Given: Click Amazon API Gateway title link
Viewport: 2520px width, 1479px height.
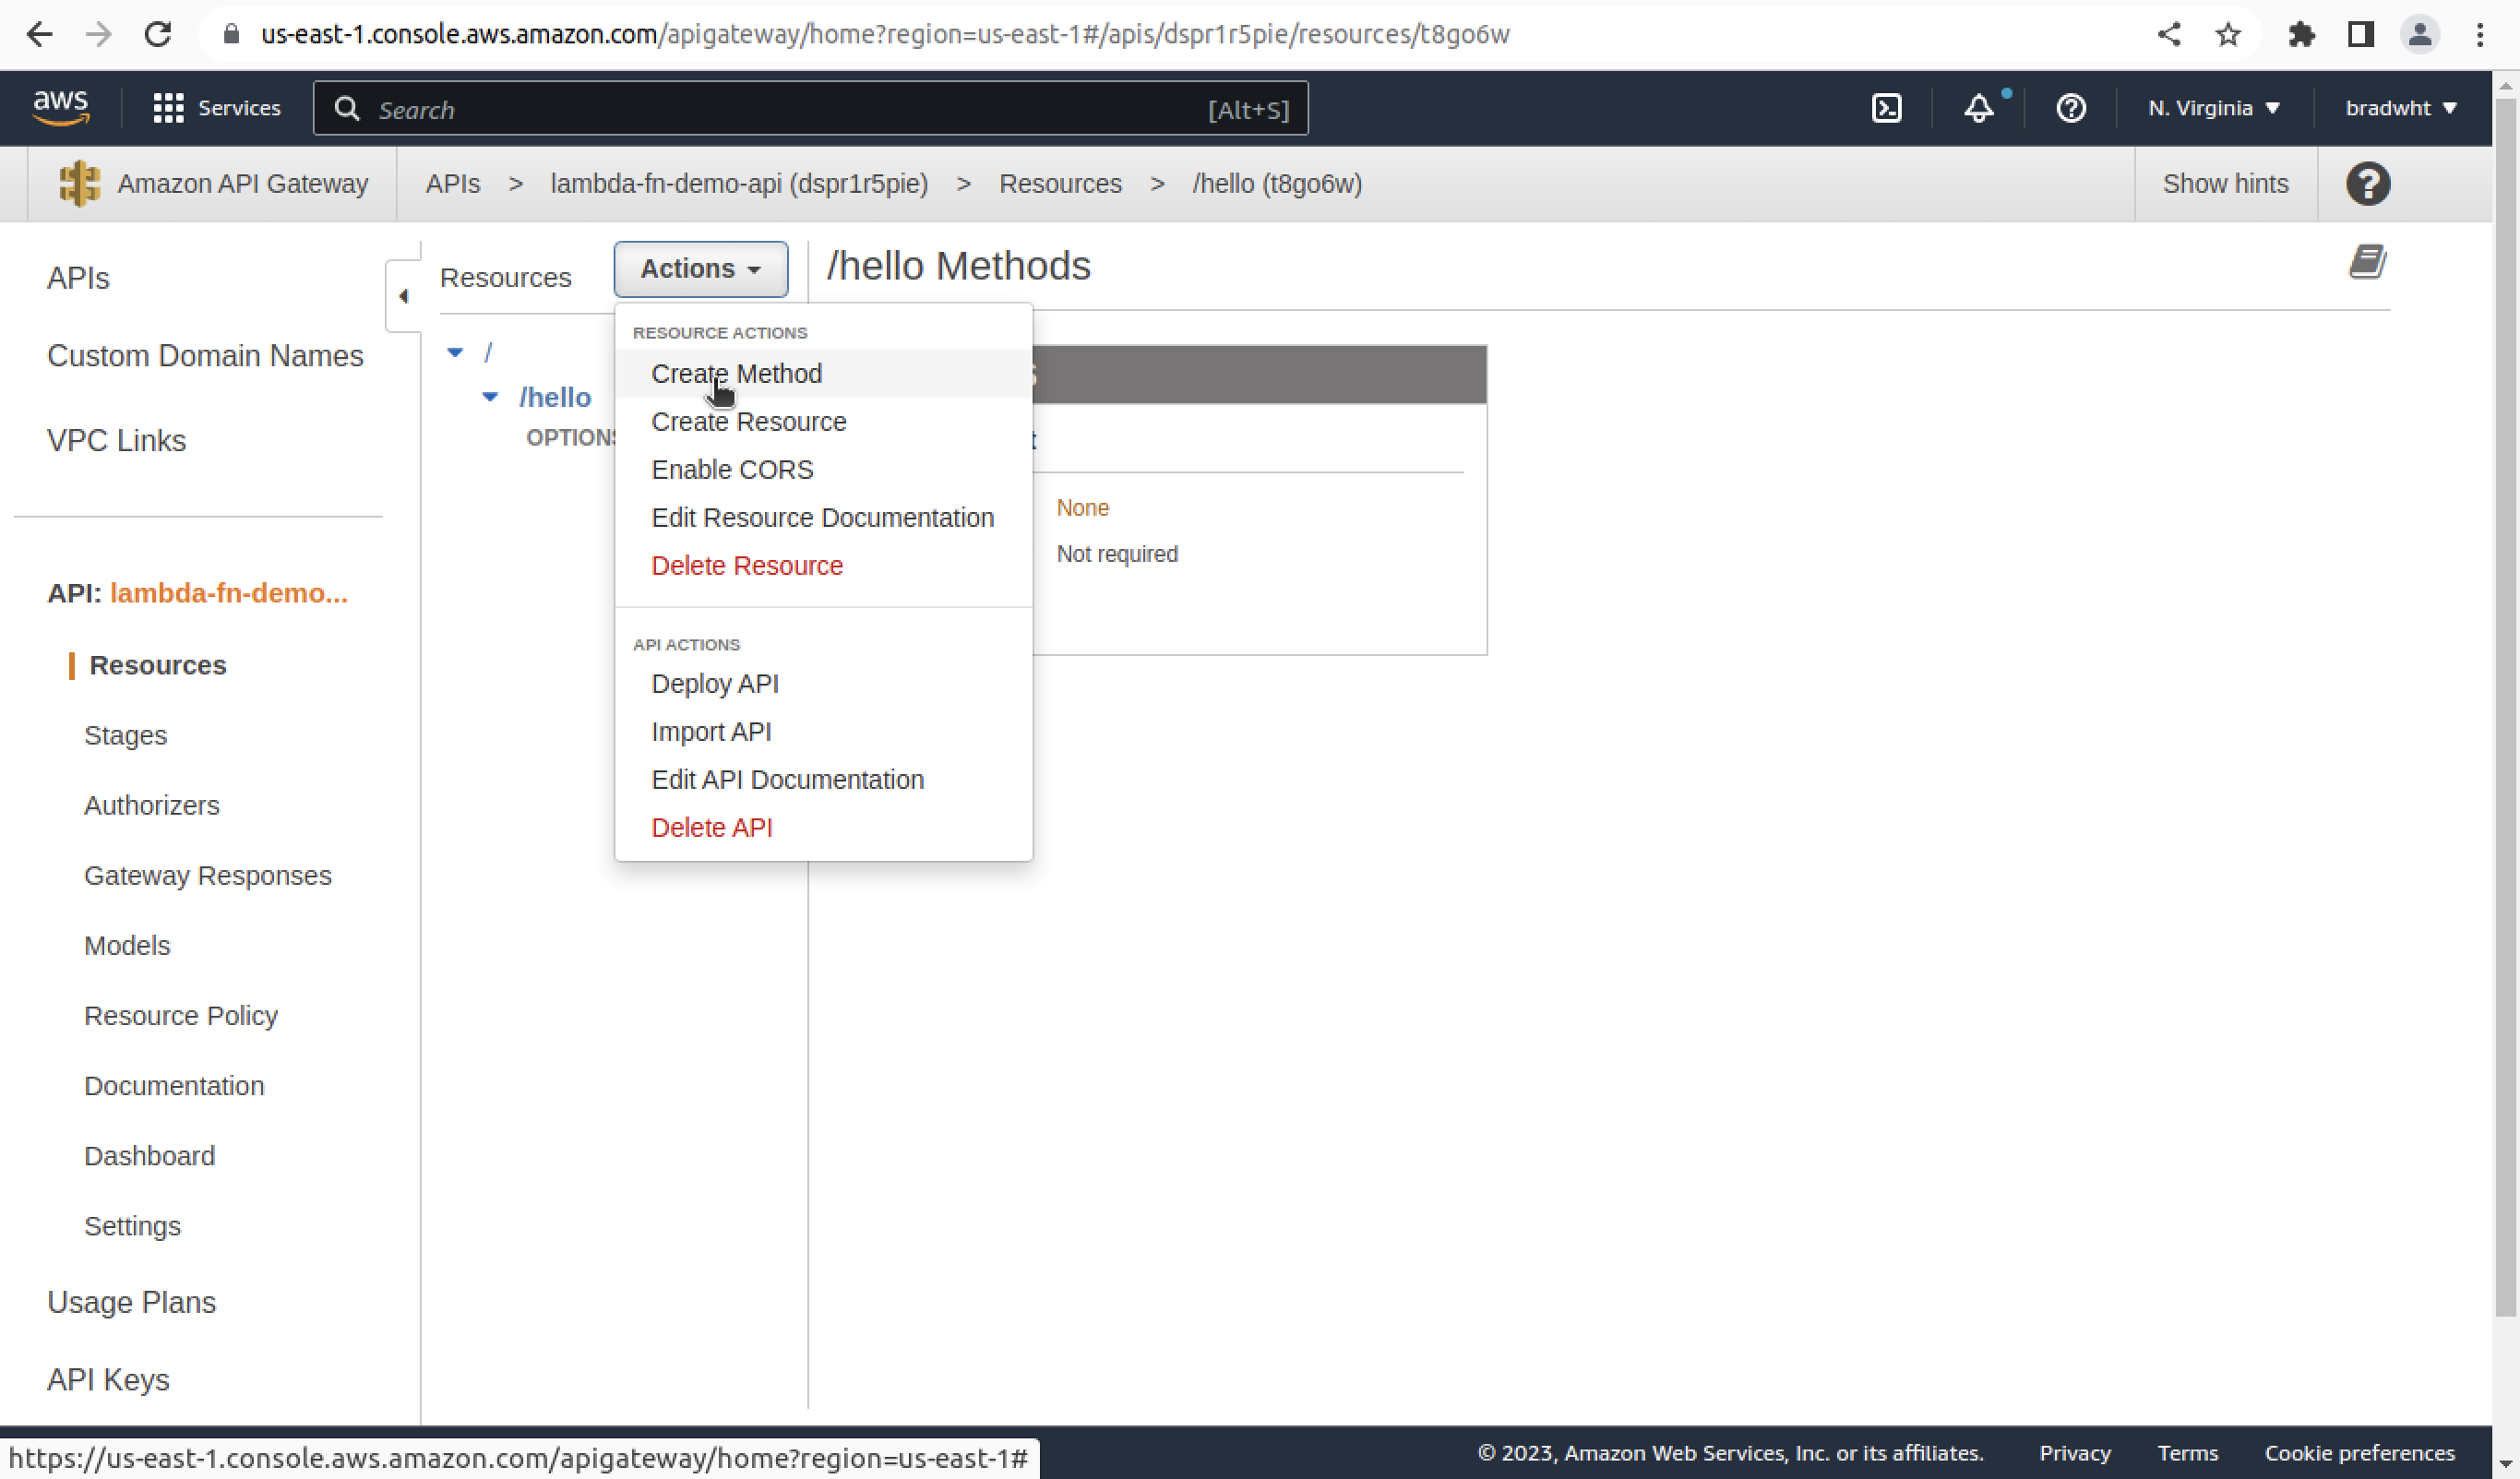Looking at the screenshot, I should tap(243, 184).
